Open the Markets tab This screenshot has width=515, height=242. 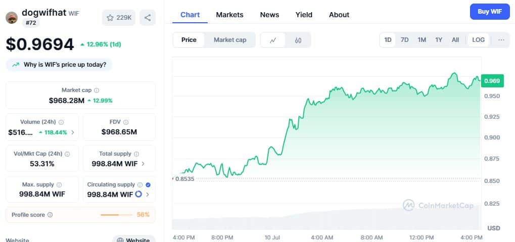229,15
